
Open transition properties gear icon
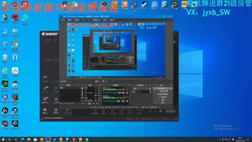[150, 89]
